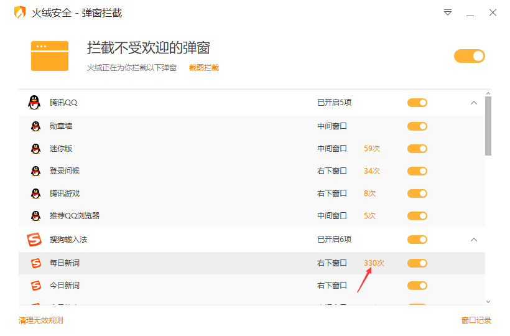Select the 腾讯游戏 rule label
The width and height of the screenshot is (510, 336).
pyautogui.click(x=65, y=194)
